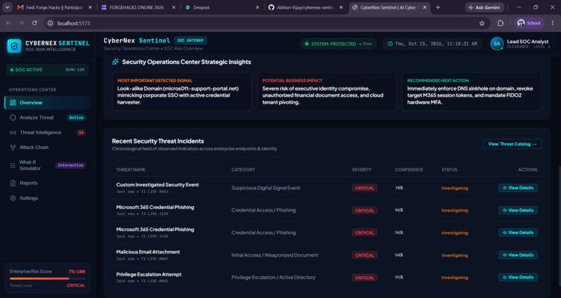Open a new browser tab with plus icon
This screenshot has width=561, height=298.
click(438, 7)
